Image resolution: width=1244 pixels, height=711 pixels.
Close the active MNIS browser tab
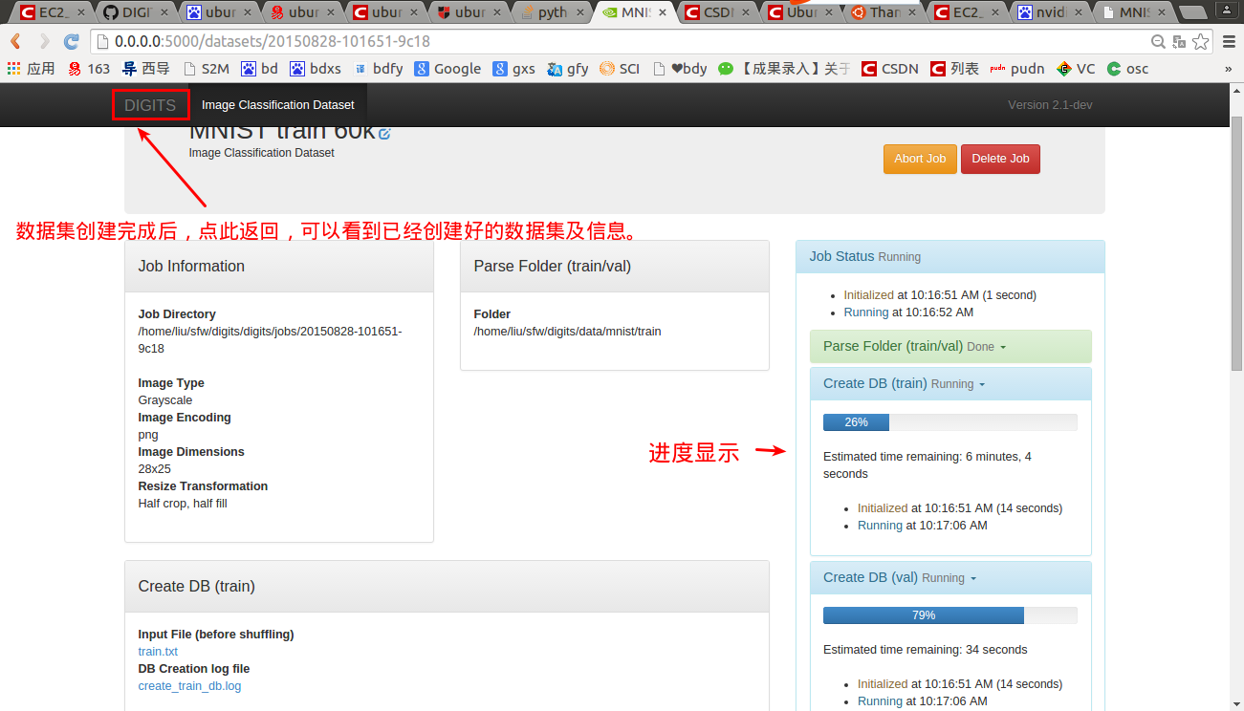click(662, 12)
